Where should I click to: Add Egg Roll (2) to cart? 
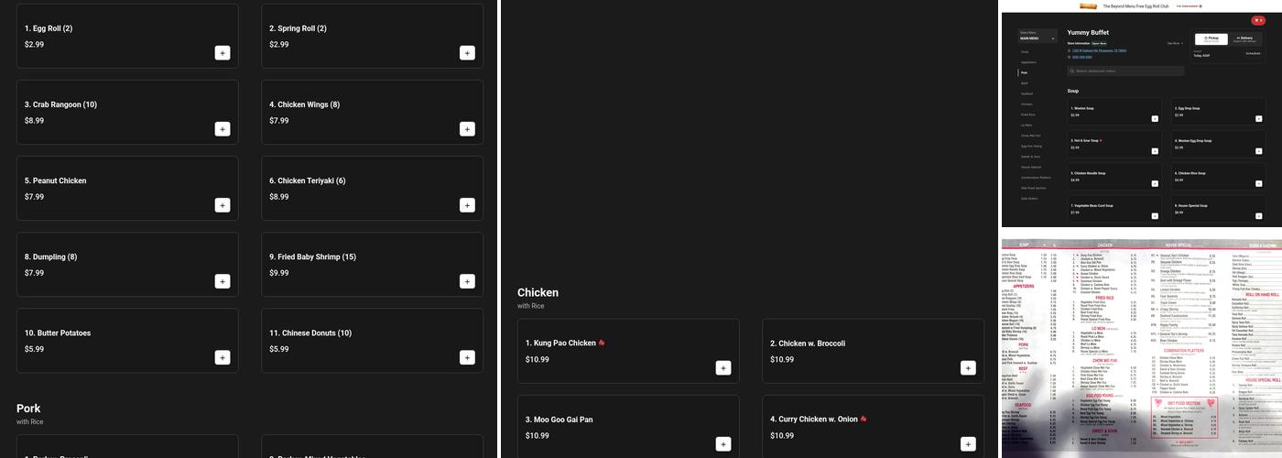223,53
